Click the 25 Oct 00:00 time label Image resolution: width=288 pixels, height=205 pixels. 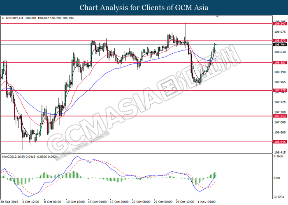pos(163,202)
